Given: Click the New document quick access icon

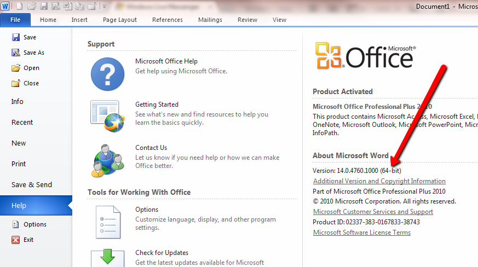Looking at the screenshot, I should coord(20,6).
